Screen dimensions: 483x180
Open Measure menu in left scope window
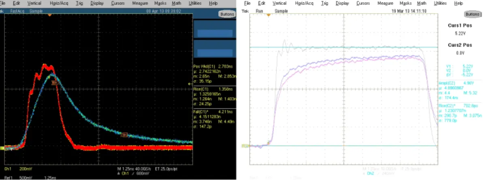tap(140, 3)
